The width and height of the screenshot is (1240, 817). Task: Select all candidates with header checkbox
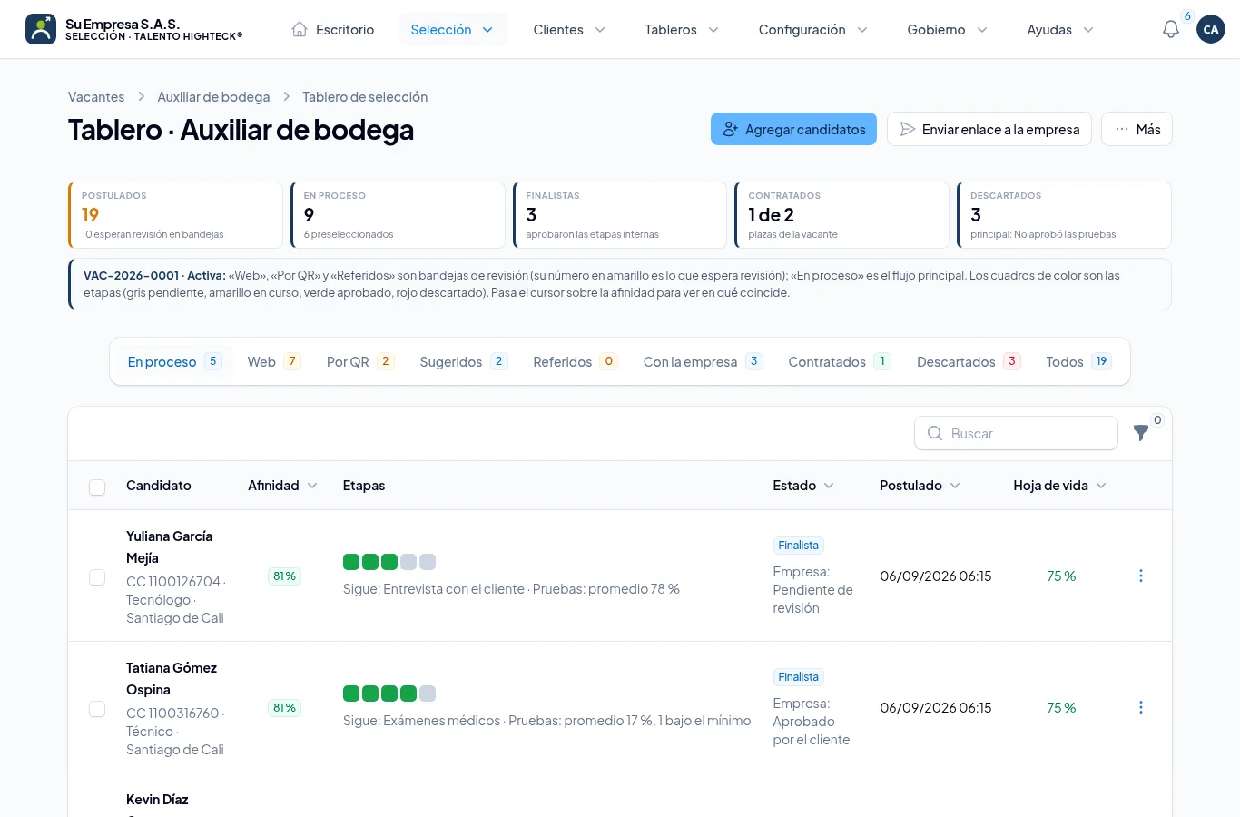(x=97, y=487)
